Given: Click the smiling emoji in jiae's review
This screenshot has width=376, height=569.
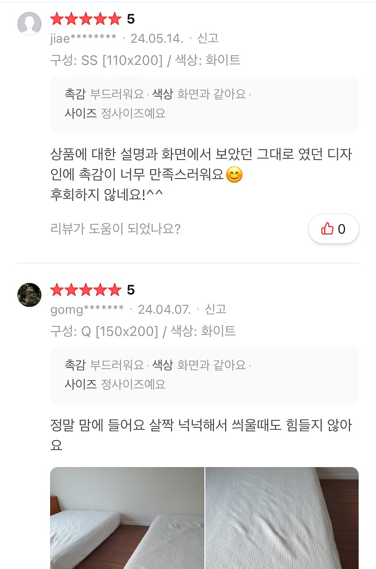Looking at the screenshot, I should [234, 175].
